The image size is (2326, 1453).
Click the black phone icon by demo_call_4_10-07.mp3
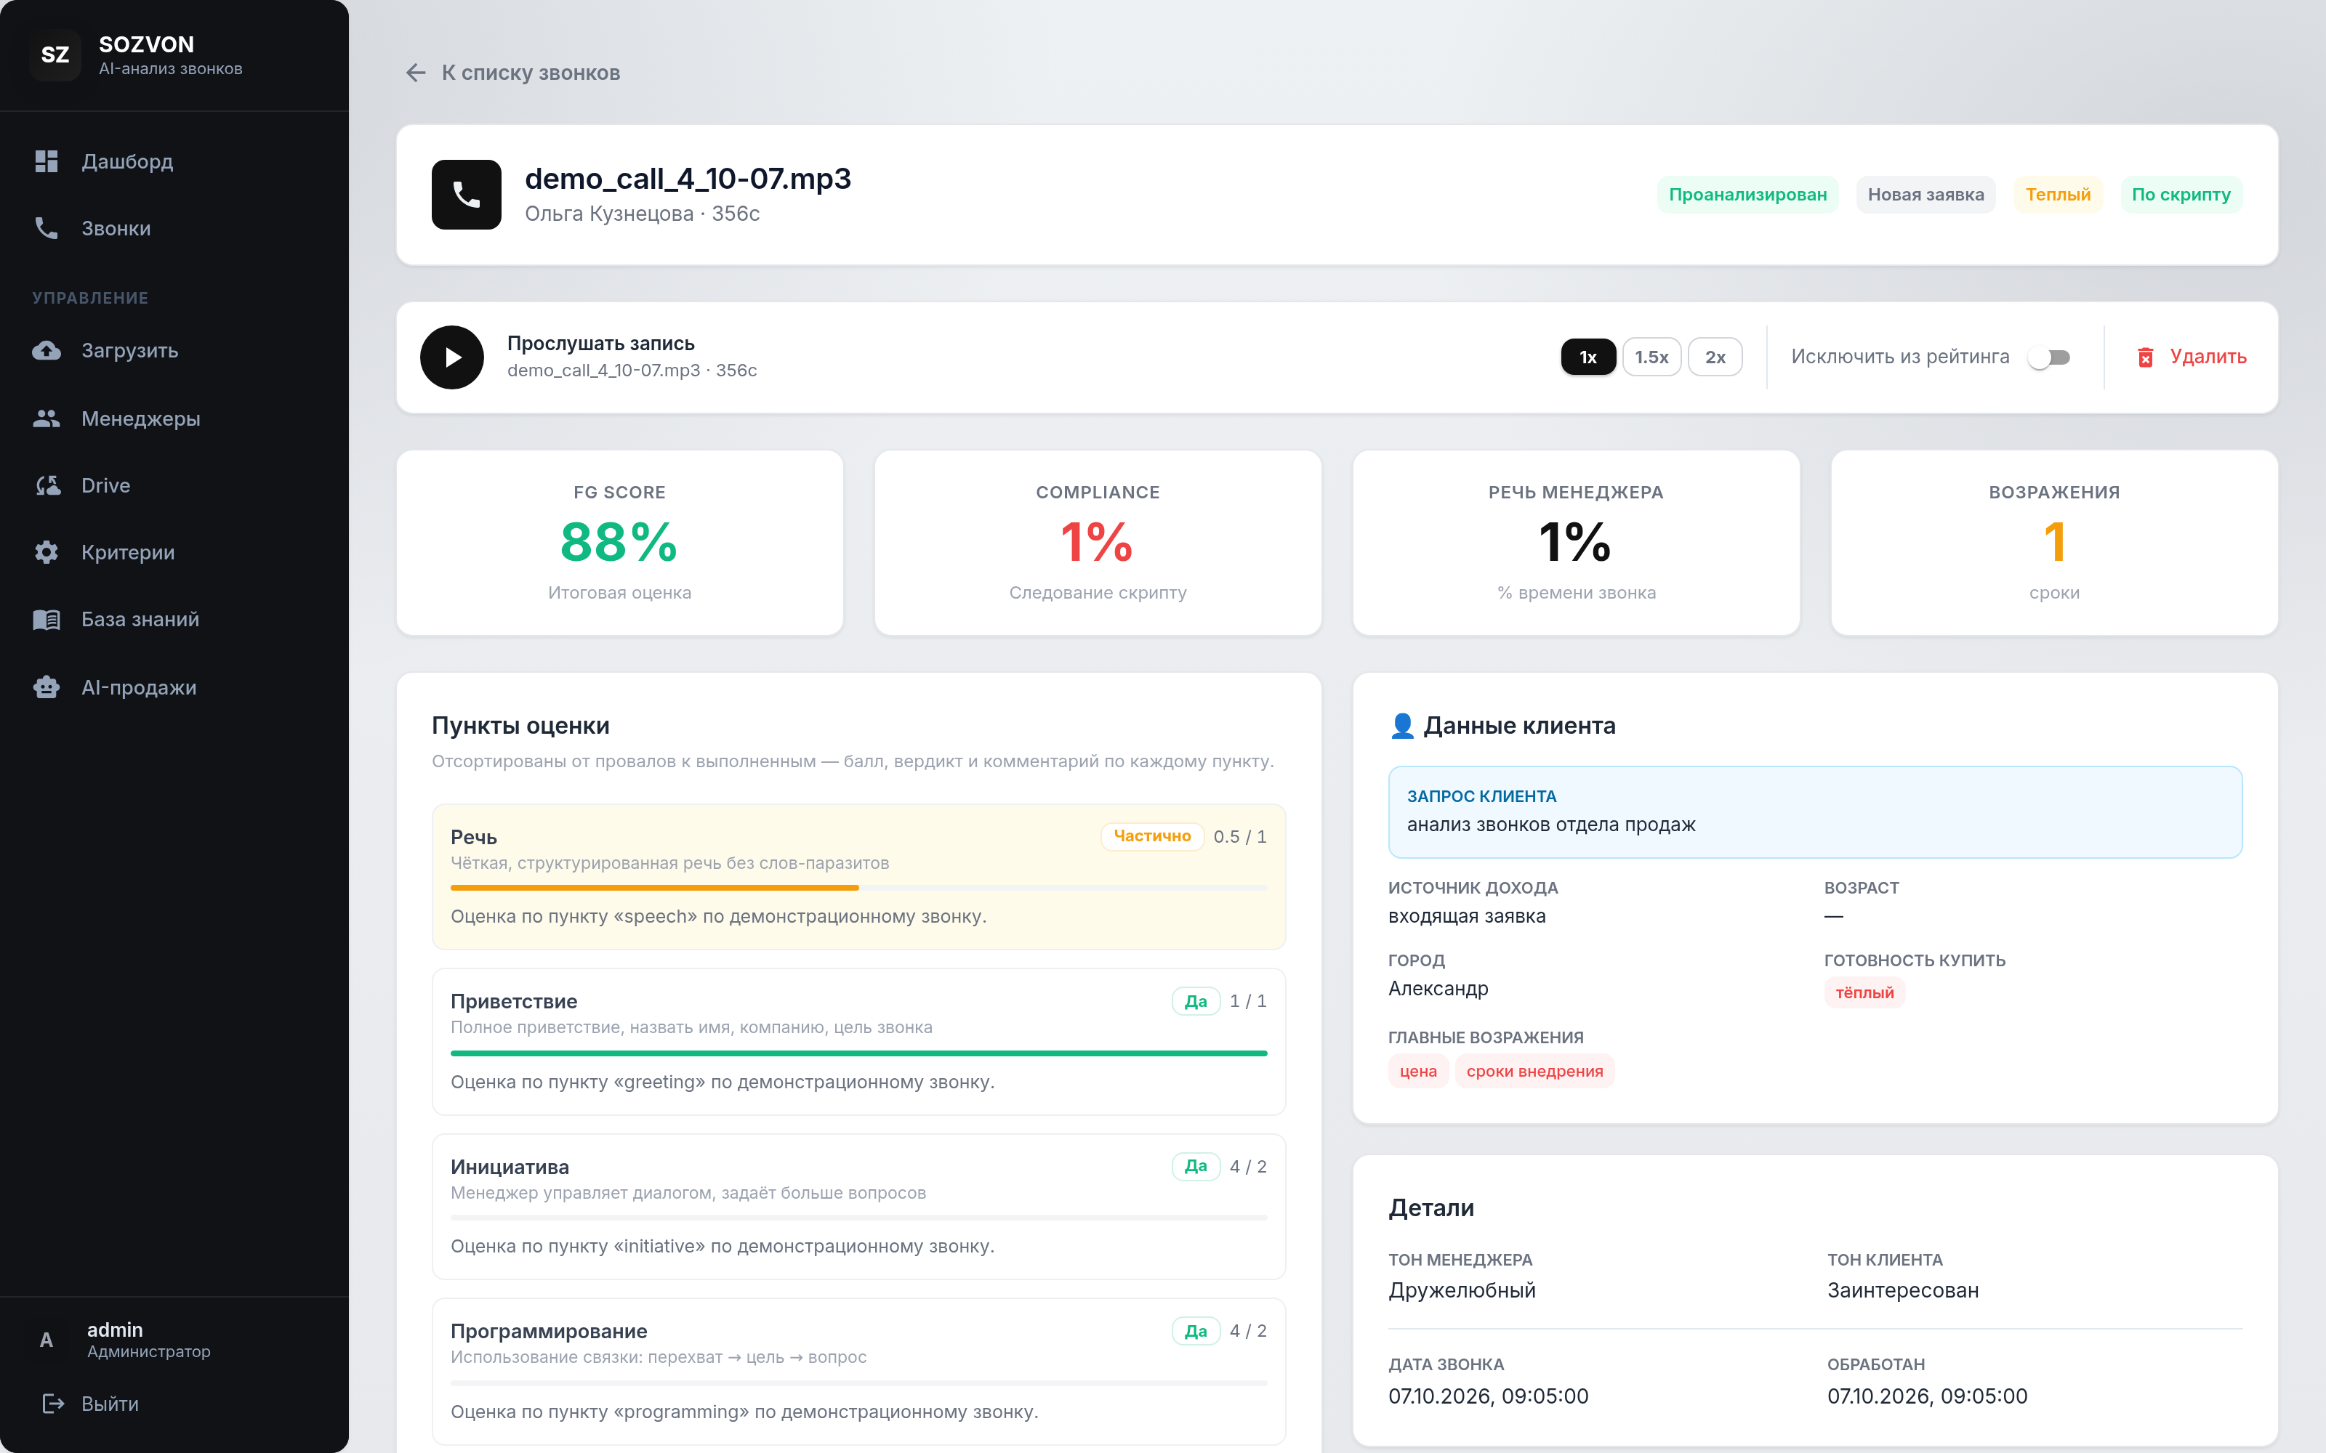click(x=466, y=194)
